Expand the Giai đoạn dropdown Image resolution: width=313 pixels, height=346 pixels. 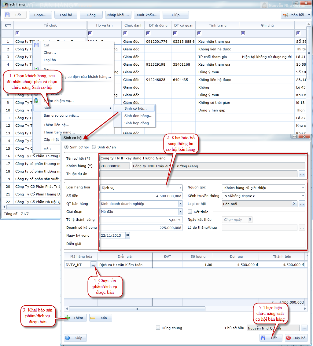tap(181, 212)
